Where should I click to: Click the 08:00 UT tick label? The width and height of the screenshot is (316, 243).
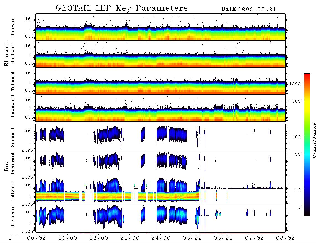[286, 238]
